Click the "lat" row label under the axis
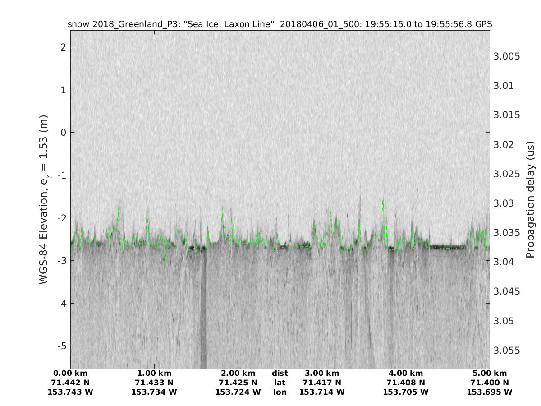The image size is (541, 406). [280, 383]
